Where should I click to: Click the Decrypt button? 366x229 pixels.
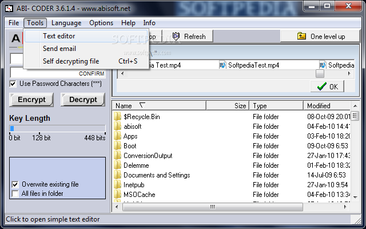pyautogui.click(x=83, y=100)
